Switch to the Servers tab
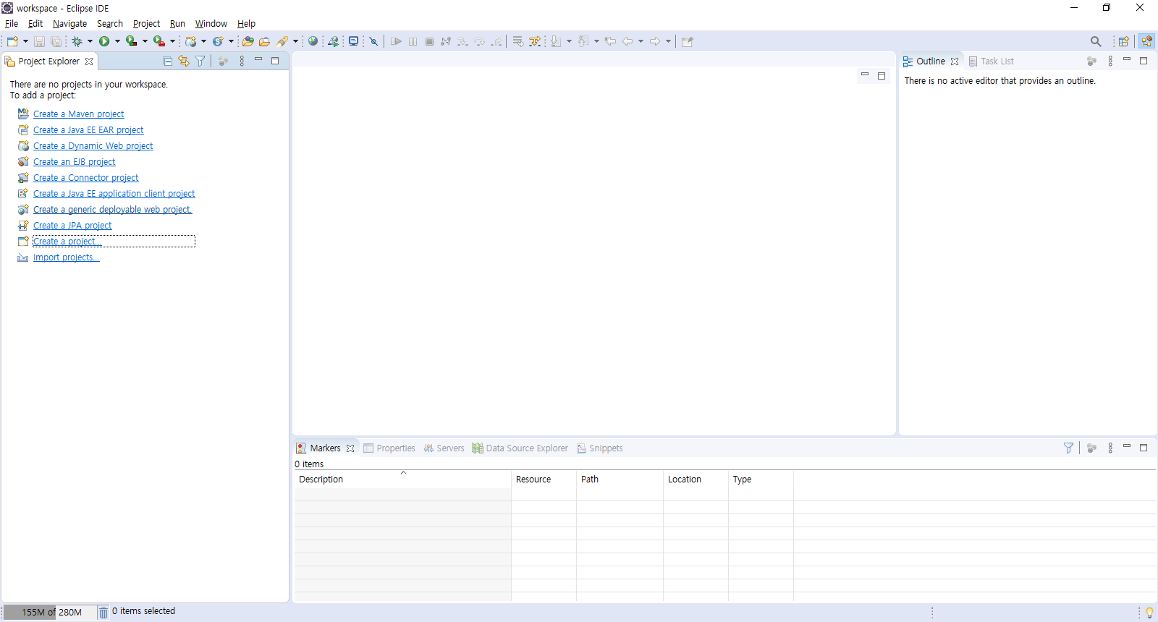 point(444,448)
